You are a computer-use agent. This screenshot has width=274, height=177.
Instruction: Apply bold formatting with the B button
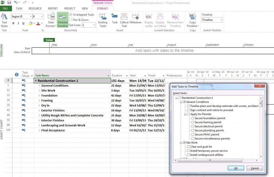tap(13, 23)
